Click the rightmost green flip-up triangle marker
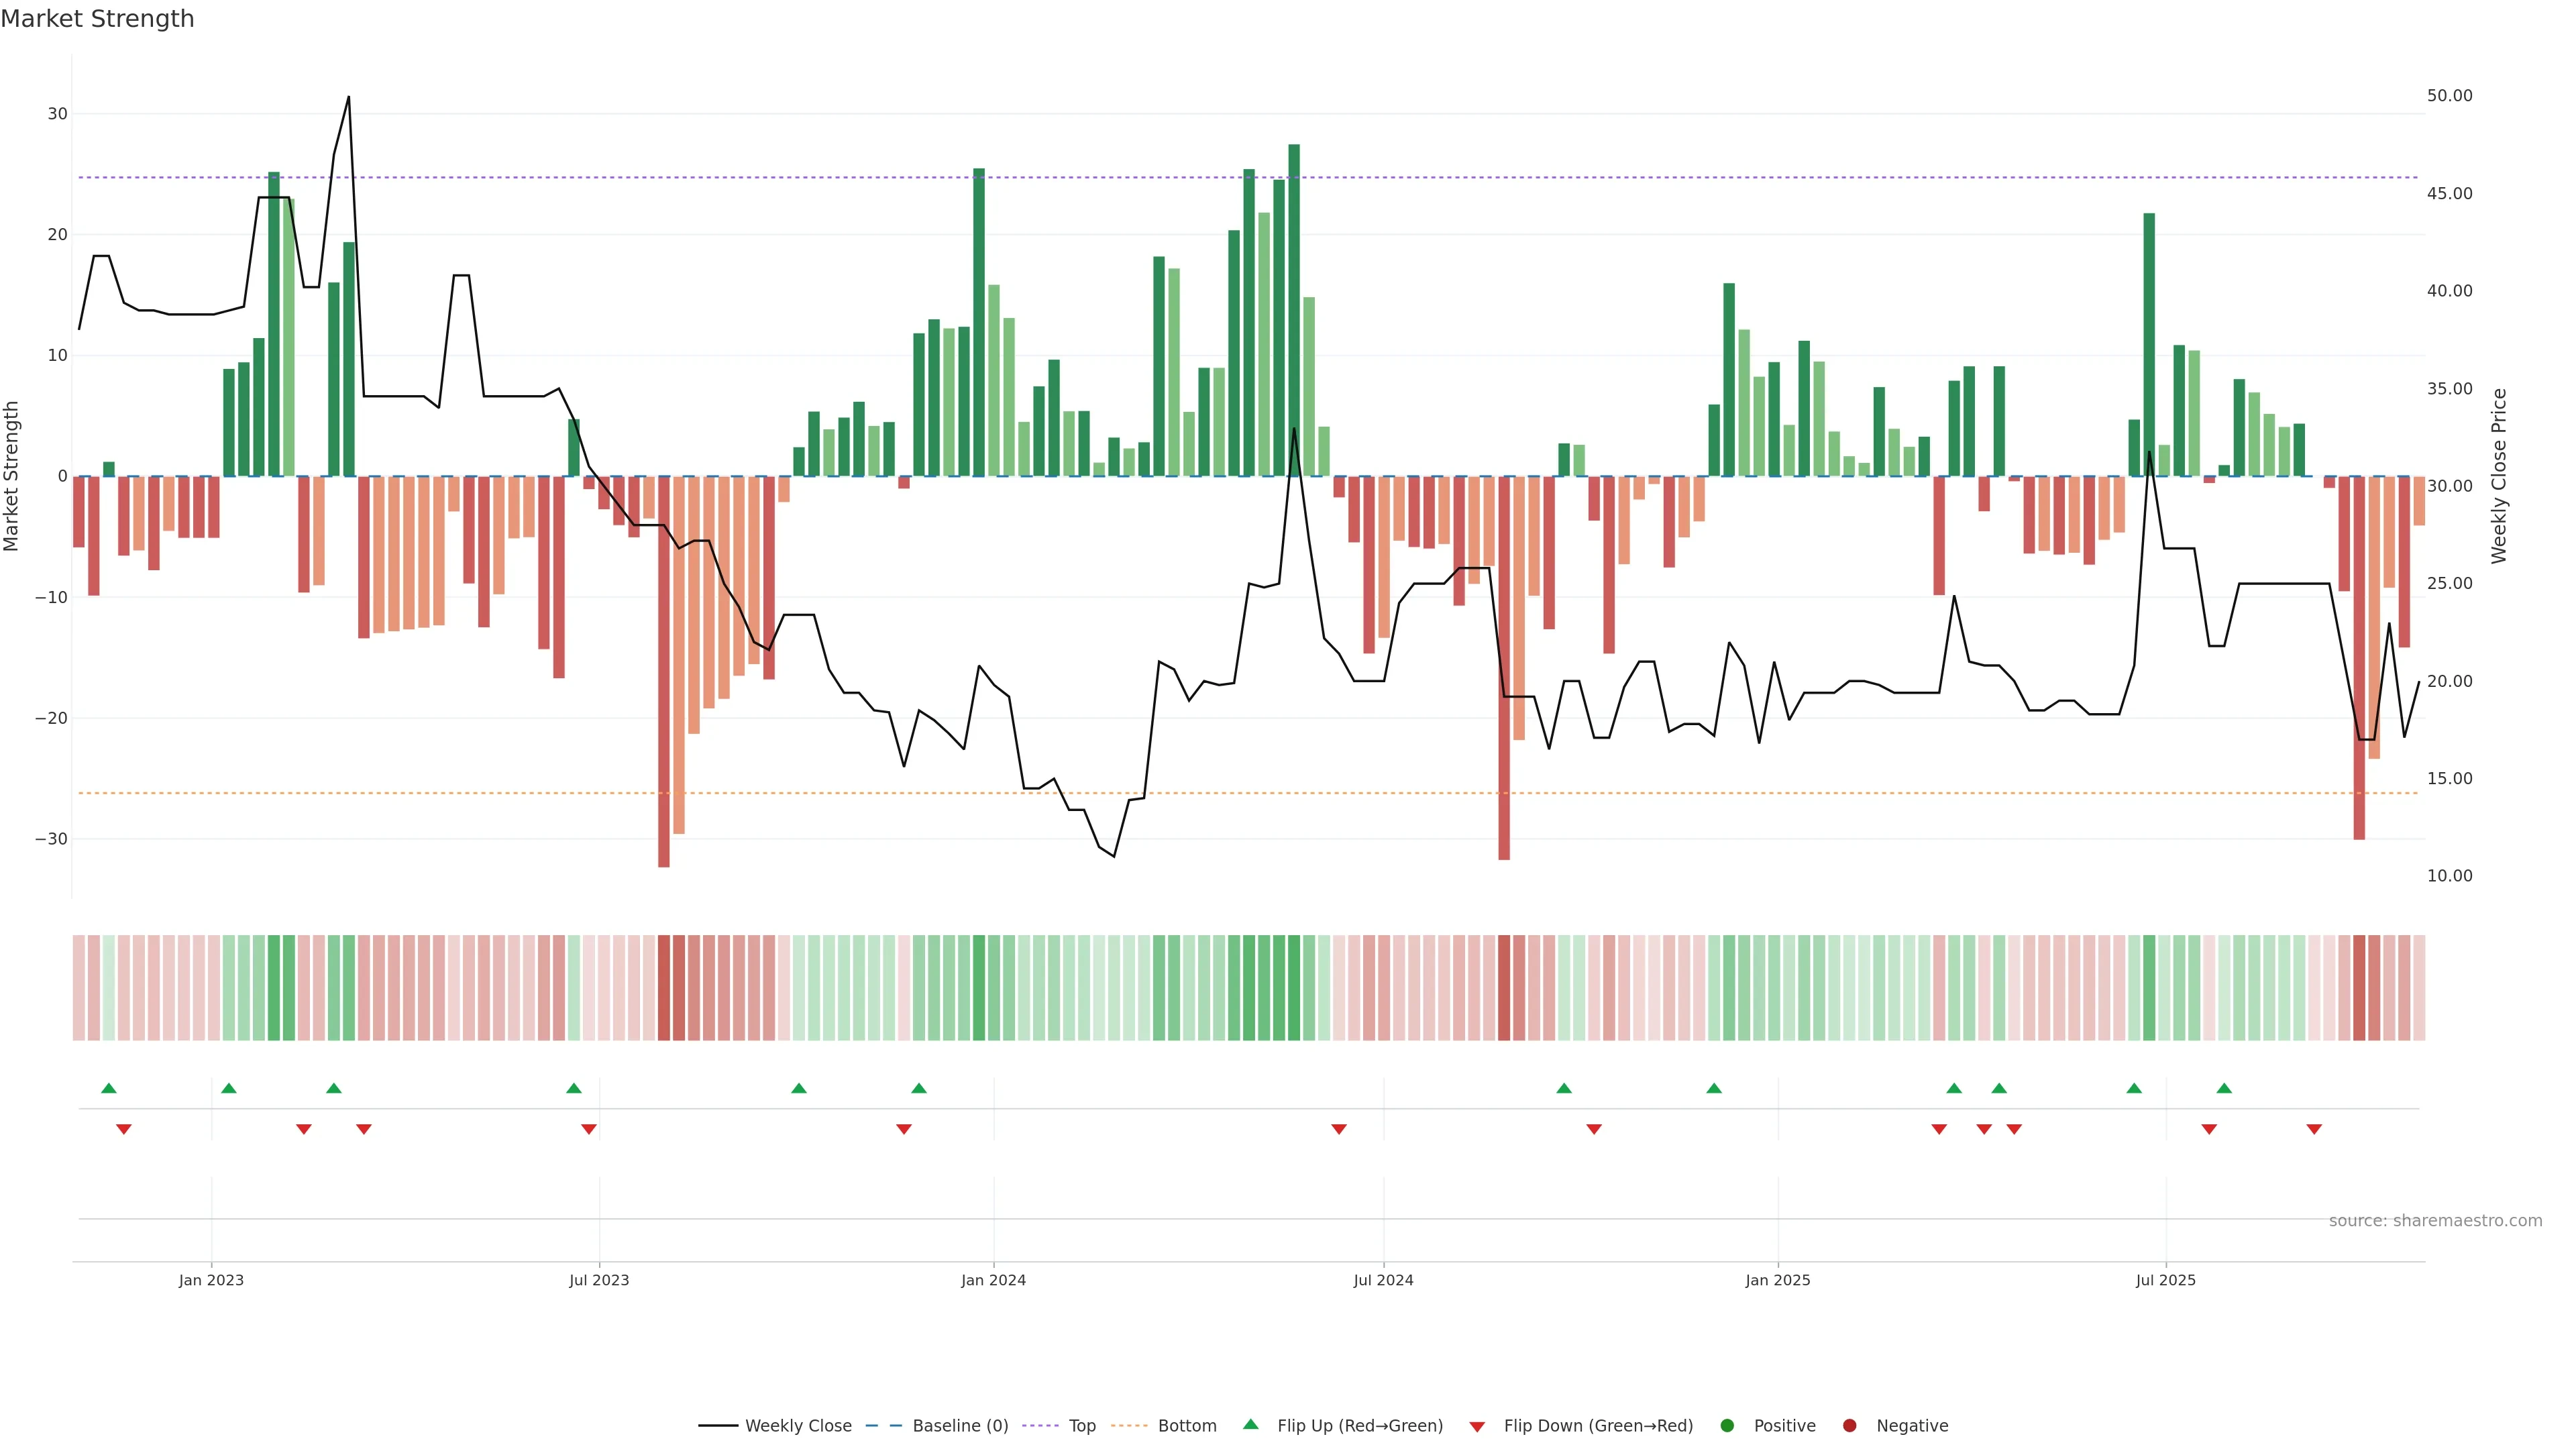The height and width of the screenshot is (1449, 2576). pos(2224,1088)
